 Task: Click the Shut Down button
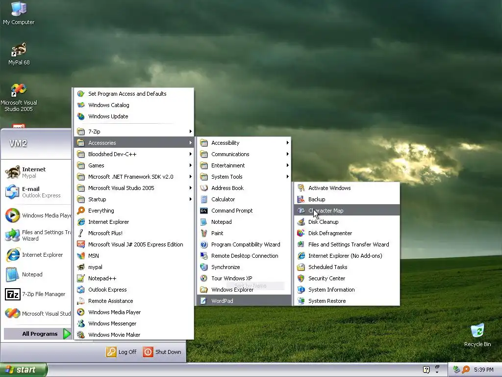162,351
